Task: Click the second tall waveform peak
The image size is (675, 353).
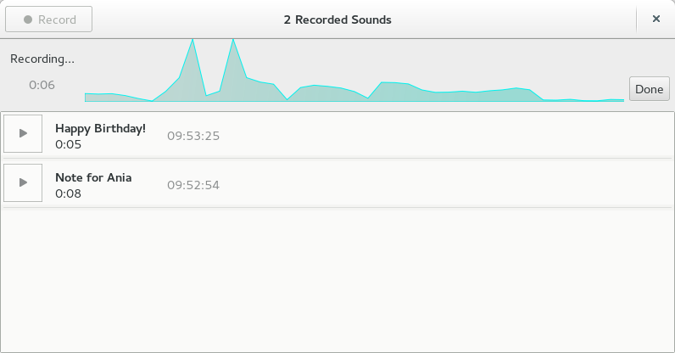Action: [x=233, y=42]
